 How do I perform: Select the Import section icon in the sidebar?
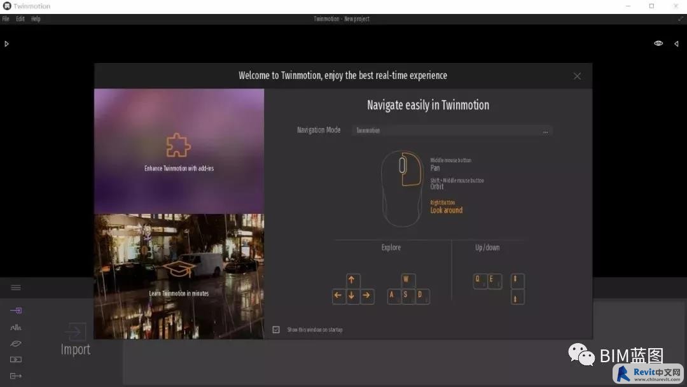16,311
